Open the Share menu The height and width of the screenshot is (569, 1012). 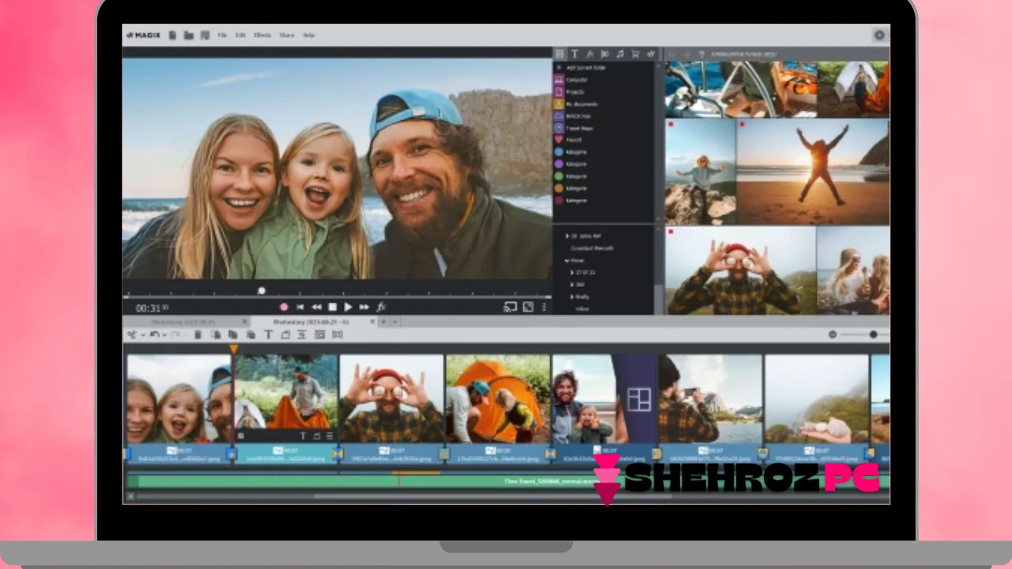tap(286, 35)
